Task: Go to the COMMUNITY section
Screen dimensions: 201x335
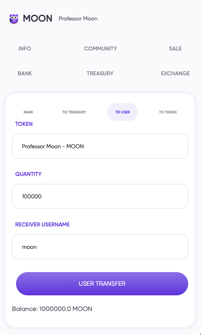Action: click(100, 48)
